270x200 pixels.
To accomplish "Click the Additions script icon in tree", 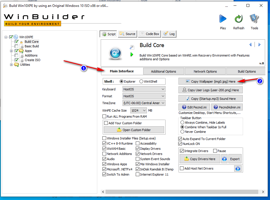I will pos(22,55).
